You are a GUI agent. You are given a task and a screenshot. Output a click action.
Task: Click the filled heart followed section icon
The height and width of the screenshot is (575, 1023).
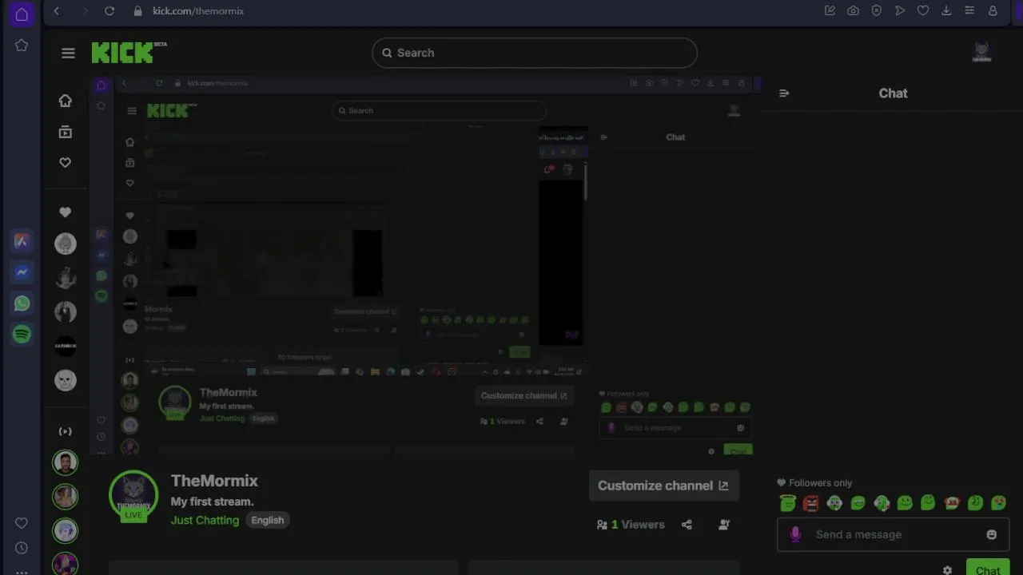pos(65,212)
